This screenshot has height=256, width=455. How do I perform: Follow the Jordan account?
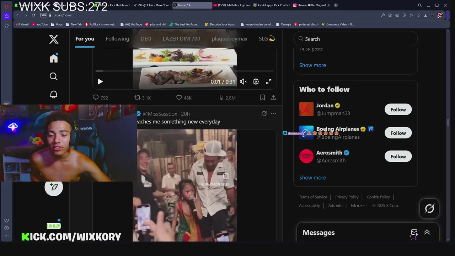tap(398, 110)
